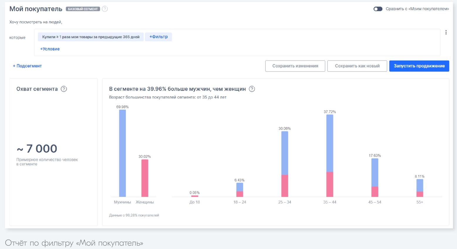This screenshot has height=249, width=457.
Task: Click help icon next to gender chart title
Action: (252, 89)
